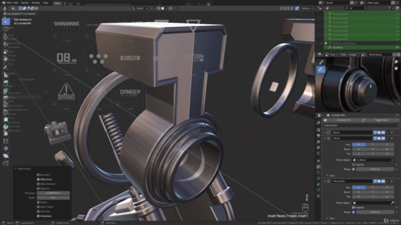Open the Object properties orange square tab
The width and height of the screenshot is (401, 225).
click(318, 161)
